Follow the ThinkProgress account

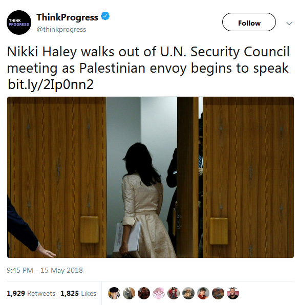coord(249,22)
